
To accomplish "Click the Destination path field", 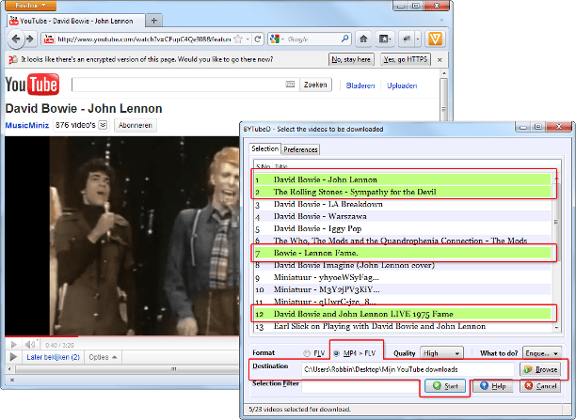I will coord(408,369).
